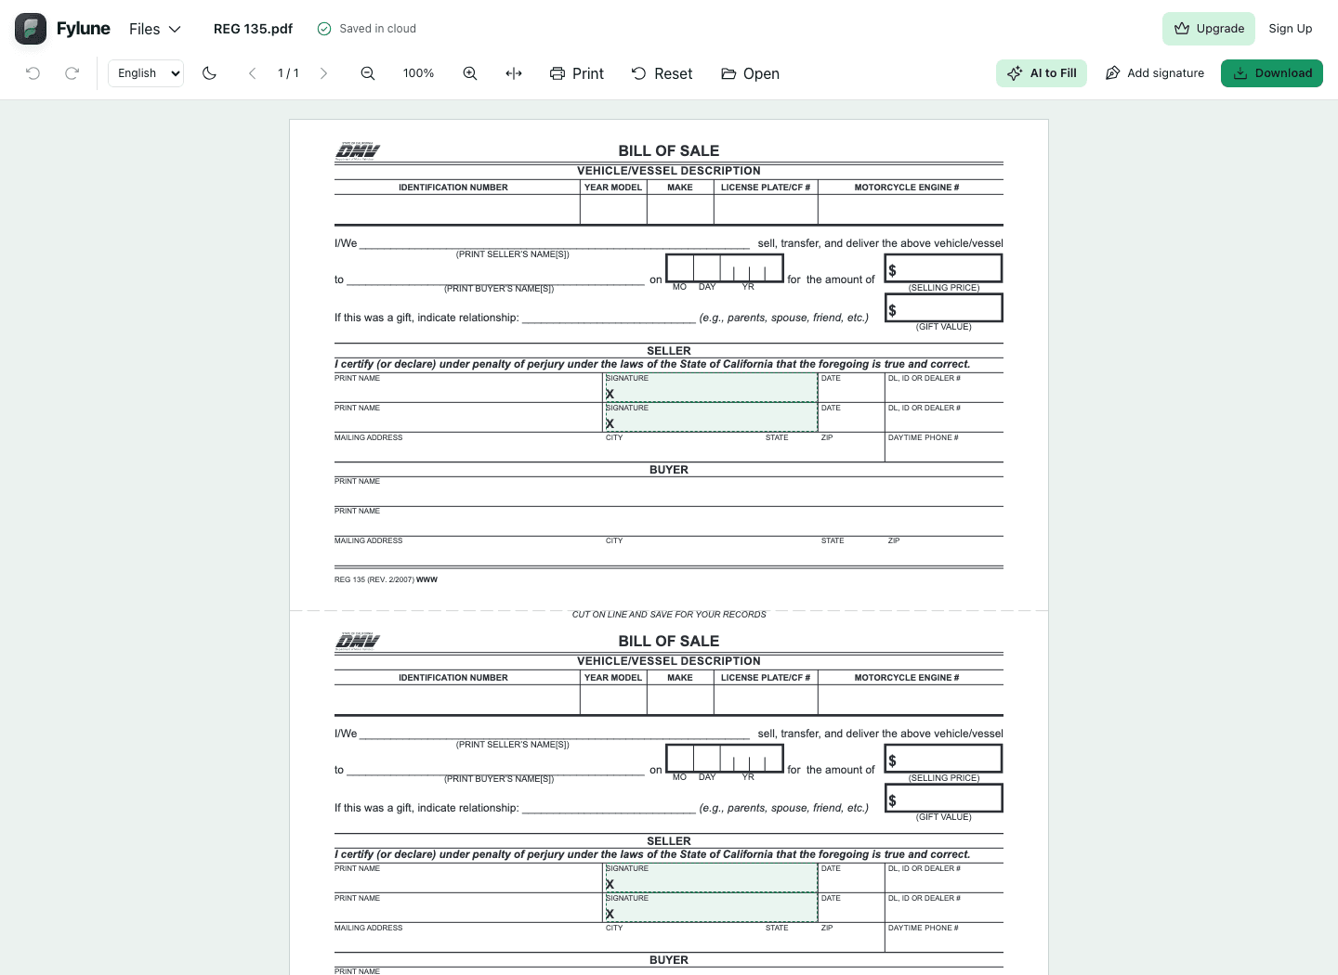Redo the last action
The height and width of the screenshot is (975, 1338).
coord(72,73)
